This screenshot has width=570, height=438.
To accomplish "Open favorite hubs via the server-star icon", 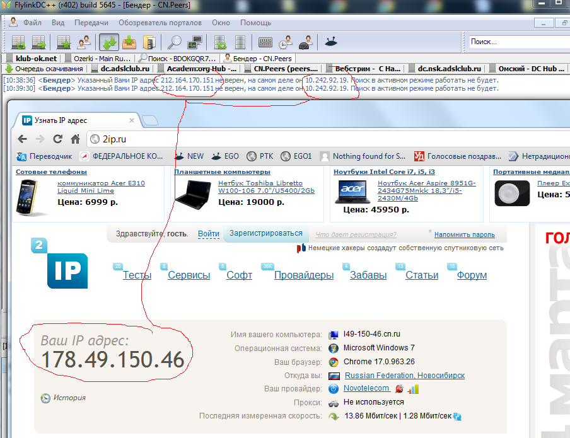I will 64,42.
